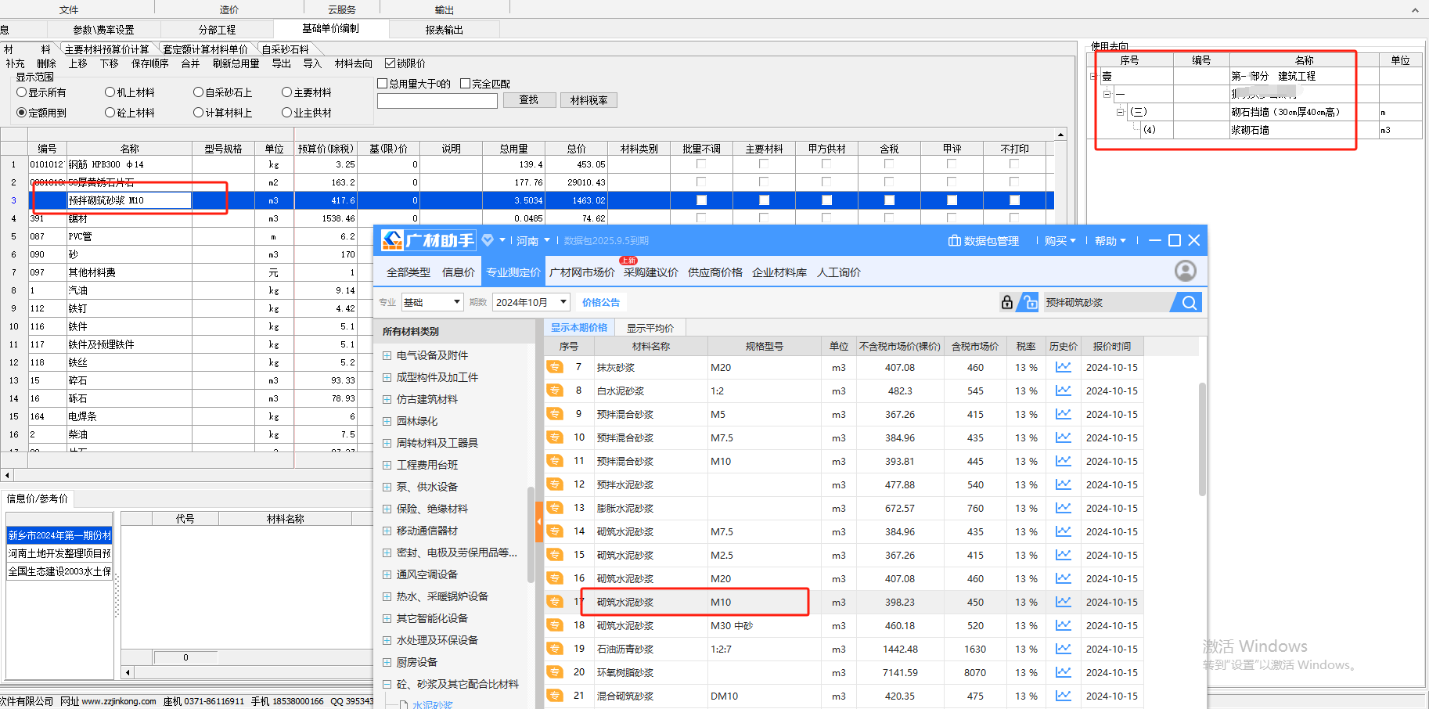Click the heart-shaped VIP badge icon
This screenshot has width=1429, height=709.
pyautogui.click(x=488, y=240)
